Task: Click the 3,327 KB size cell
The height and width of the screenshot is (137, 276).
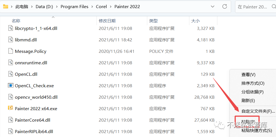Action: point(206,29)
